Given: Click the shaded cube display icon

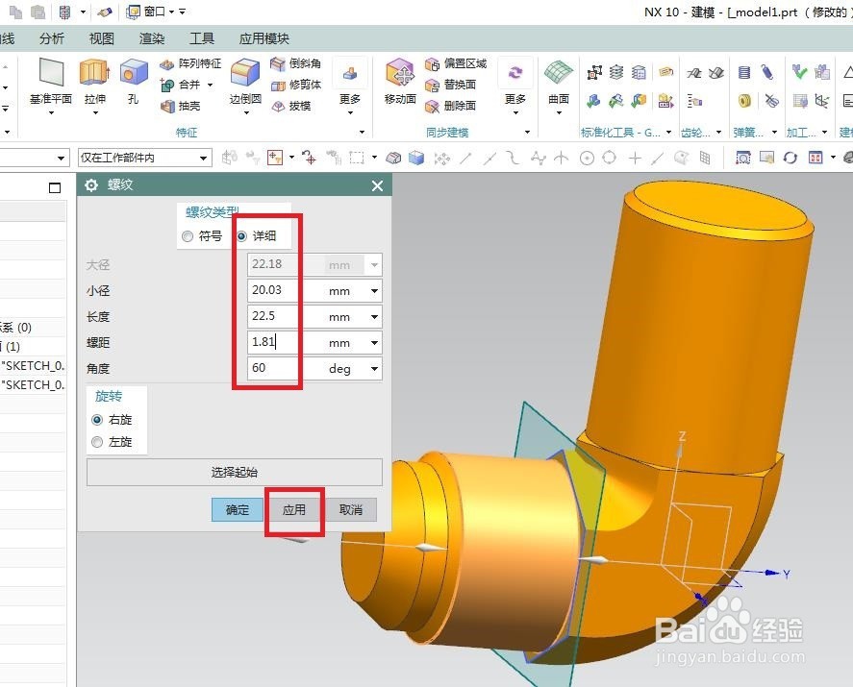Looking at the screenshot, I should coord(416,159).
